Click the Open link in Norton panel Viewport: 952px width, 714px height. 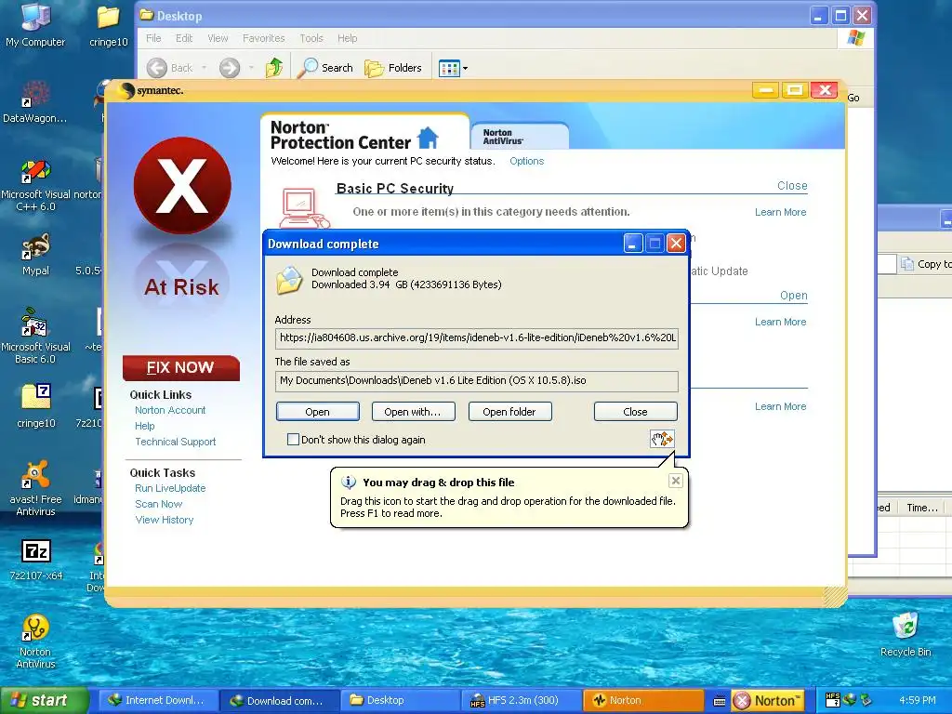click(794, 296)
